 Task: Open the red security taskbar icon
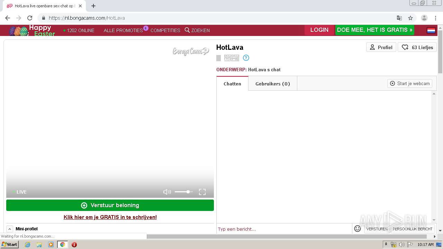[74, 245]
